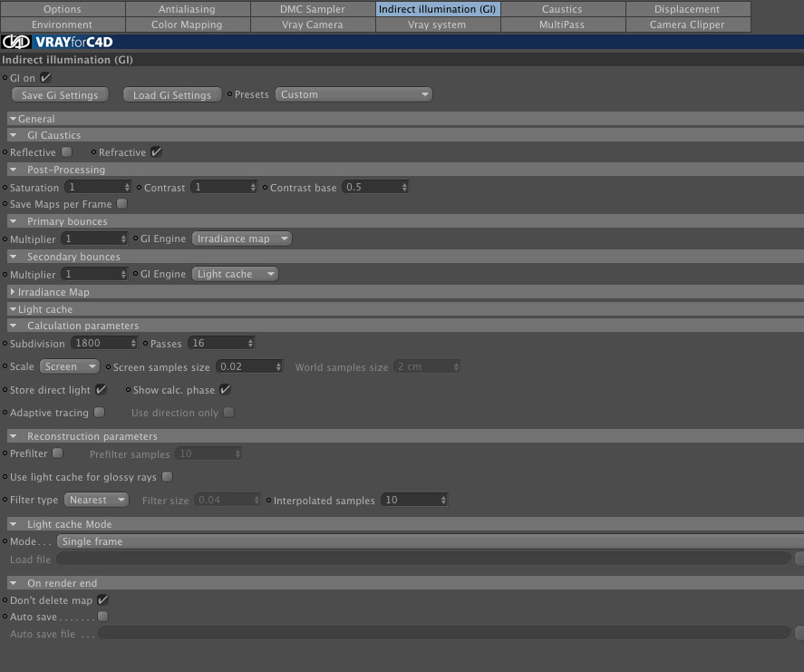Click the VRAYforC4D logo icon
Image resolution: width=804 pixels, height=672 pixels.
(16, 42)
